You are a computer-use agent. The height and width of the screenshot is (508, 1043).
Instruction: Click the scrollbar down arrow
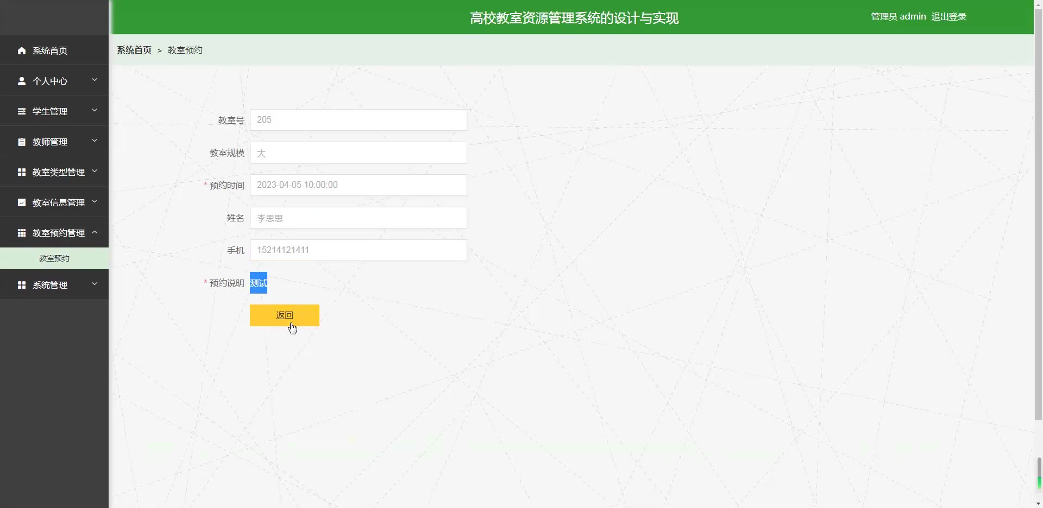click(x=1038, y=504)
